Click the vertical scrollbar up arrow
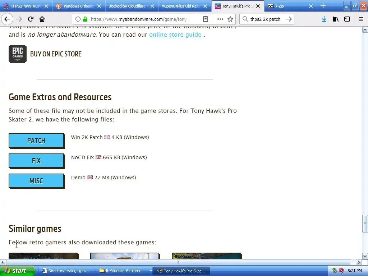 pos(365,29)
